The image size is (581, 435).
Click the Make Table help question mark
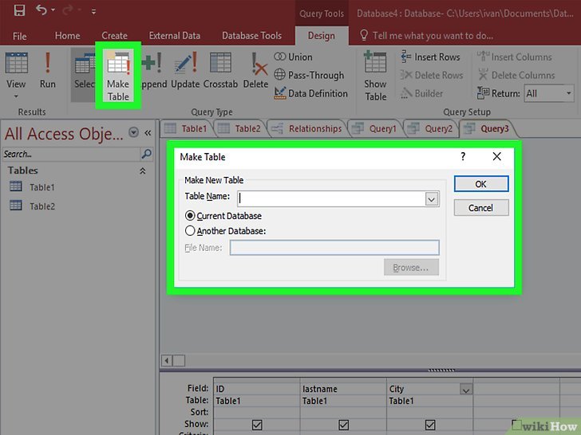coord(463,156)
